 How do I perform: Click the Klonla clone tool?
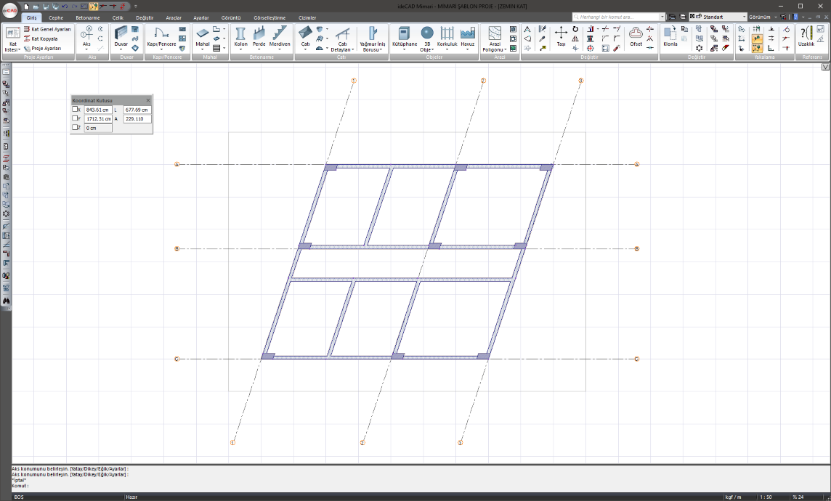[670, 36]
